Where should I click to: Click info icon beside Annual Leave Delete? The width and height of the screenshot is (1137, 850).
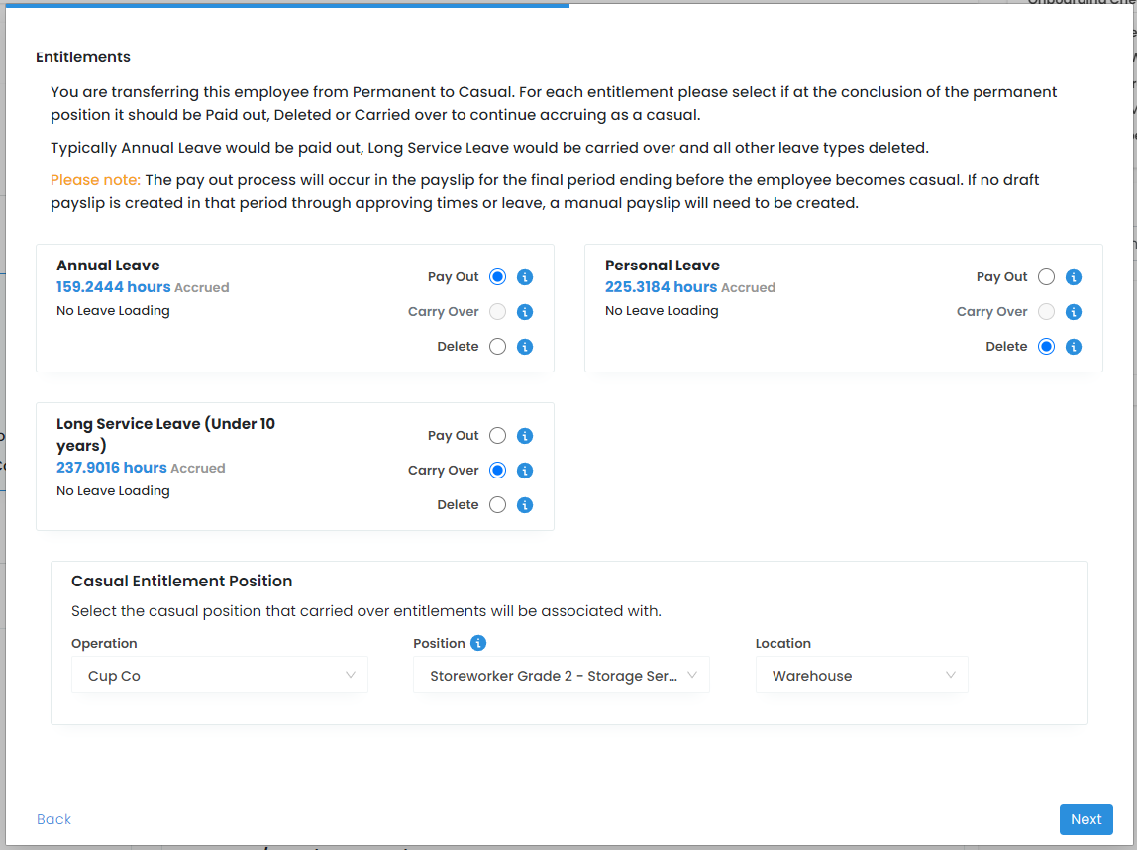pyautogui.click(x=525, y=347)
